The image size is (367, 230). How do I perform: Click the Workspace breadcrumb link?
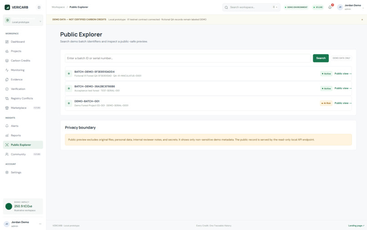[58, 7]
